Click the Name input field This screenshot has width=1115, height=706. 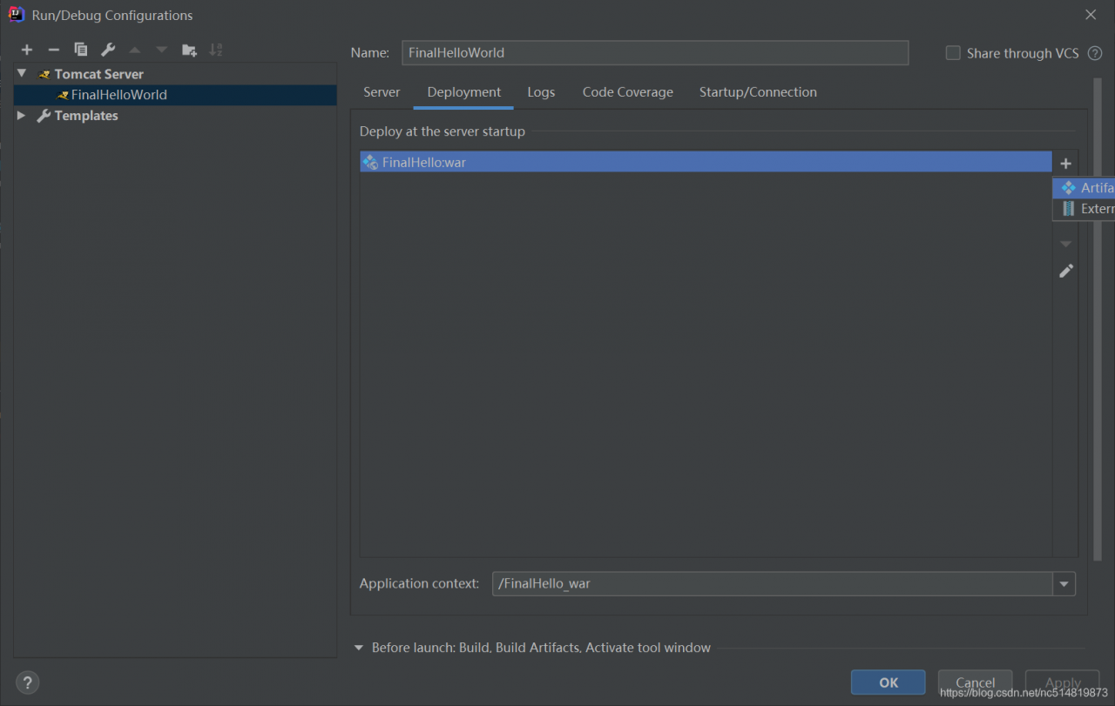coord(655,53)
